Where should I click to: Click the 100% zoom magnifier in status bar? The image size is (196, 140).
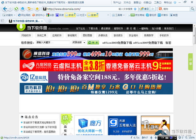[x=189, y=138]
